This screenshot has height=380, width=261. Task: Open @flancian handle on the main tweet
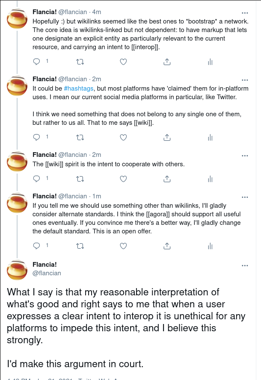[47, 273]
